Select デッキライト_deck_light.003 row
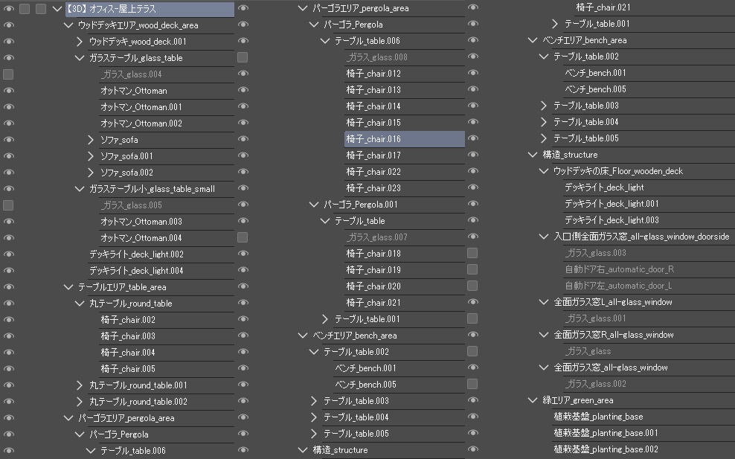The image size is (735, 459). (649, 220)
